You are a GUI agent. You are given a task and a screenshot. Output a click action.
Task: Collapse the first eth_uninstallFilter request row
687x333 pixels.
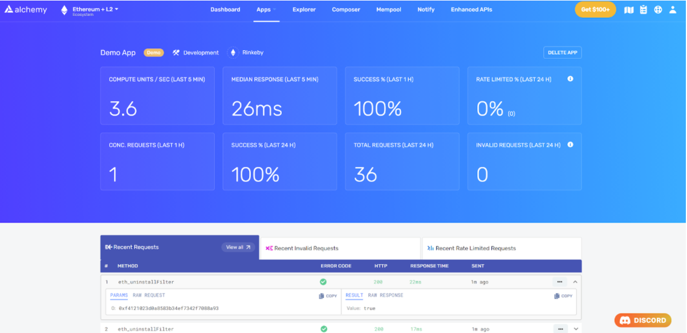[x=575, y=282]
